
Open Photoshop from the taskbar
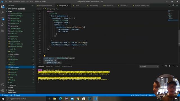pos(89,98)
